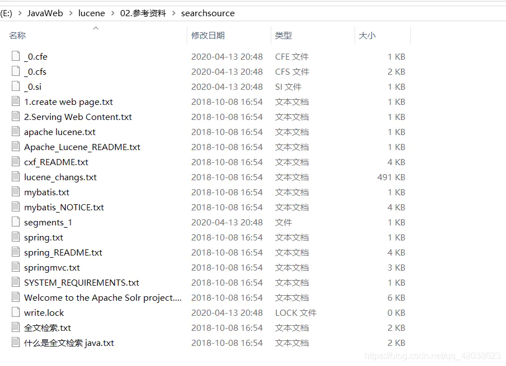This screenshot has width=506, height=366.
Task: Click the _0.cfs file icon
Action: click(x=16, y=71)
